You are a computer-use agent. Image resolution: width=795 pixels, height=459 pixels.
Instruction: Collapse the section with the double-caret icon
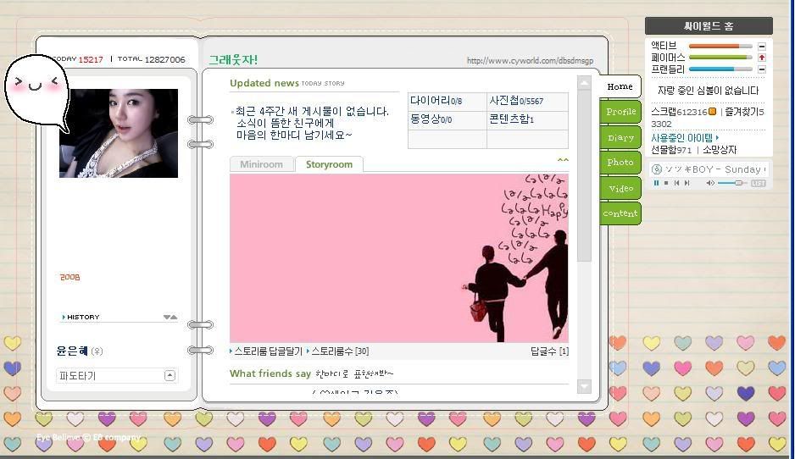tap(563, 160)
